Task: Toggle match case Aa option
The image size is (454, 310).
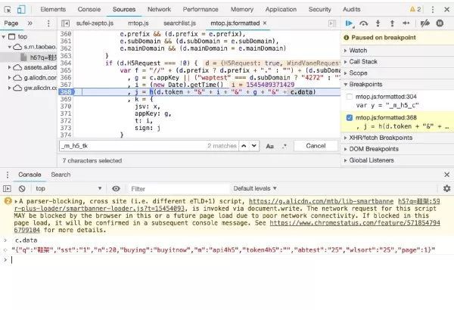Action: (x=269, y=146)
